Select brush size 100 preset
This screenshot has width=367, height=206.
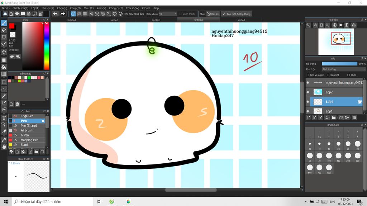[329, 156]
